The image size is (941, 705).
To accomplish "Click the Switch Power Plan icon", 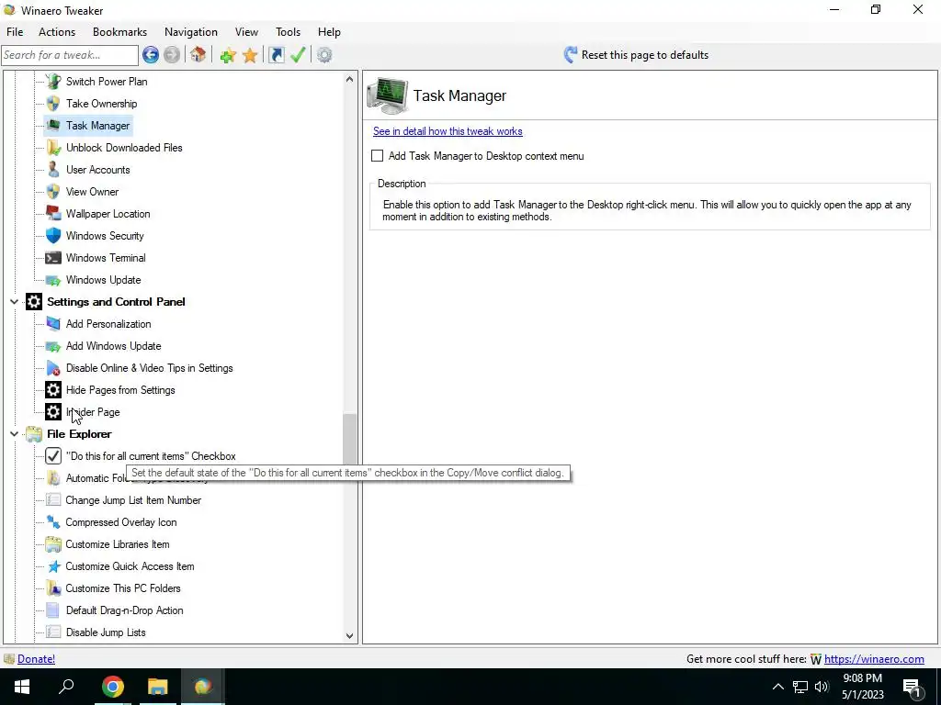I will click(53, 82).
